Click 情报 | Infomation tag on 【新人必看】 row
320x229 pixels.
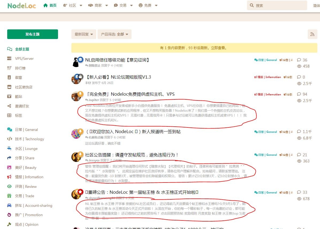pos(268,77)
